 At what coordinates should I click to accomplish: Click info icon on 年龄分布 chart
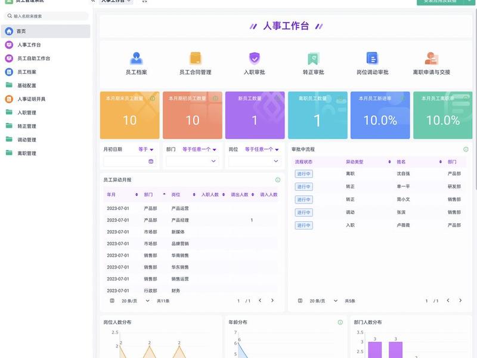[x=340, y=322]
